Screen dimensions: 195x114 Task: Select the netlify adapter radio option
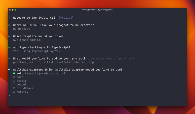pos(14,92)
